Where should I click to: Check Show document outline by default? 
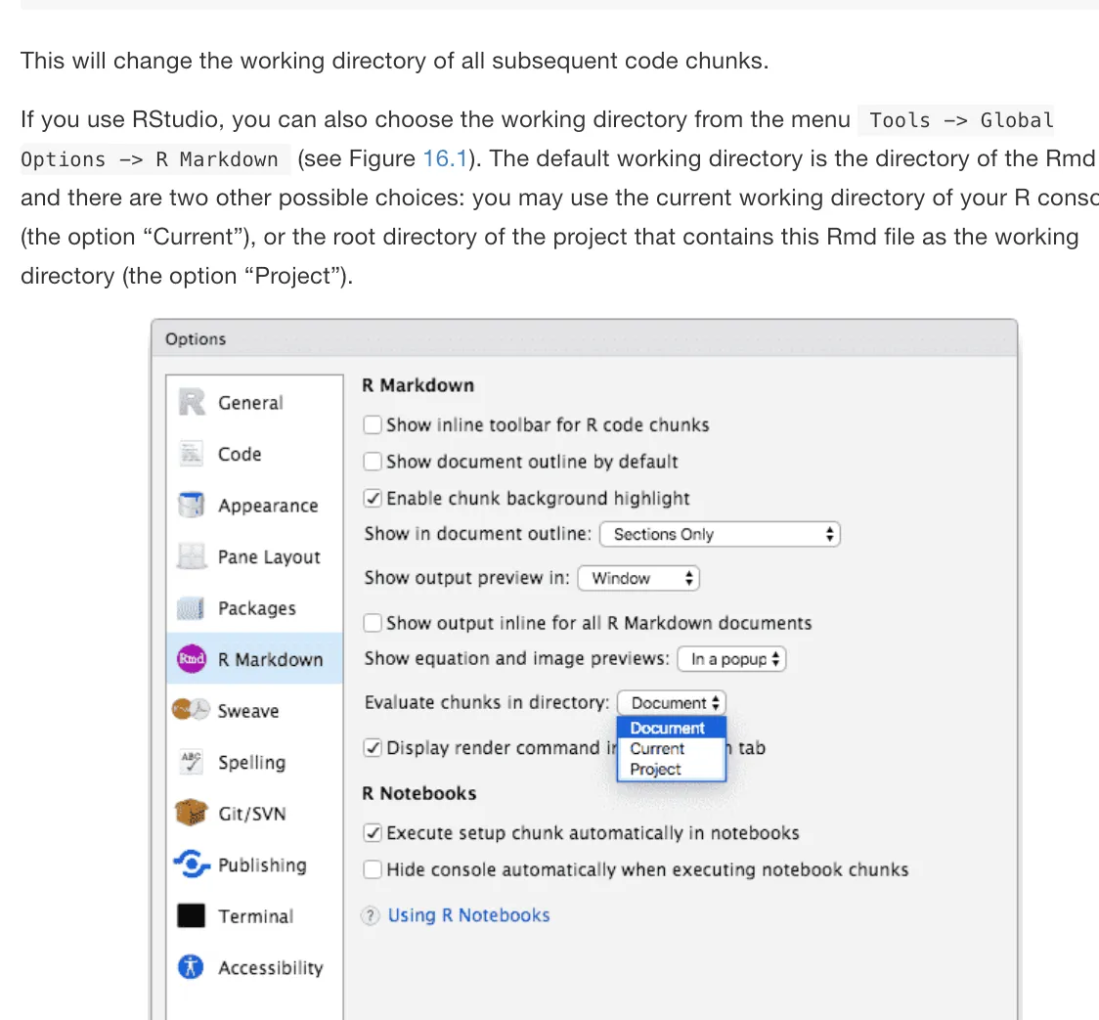[x=373, y=462]
